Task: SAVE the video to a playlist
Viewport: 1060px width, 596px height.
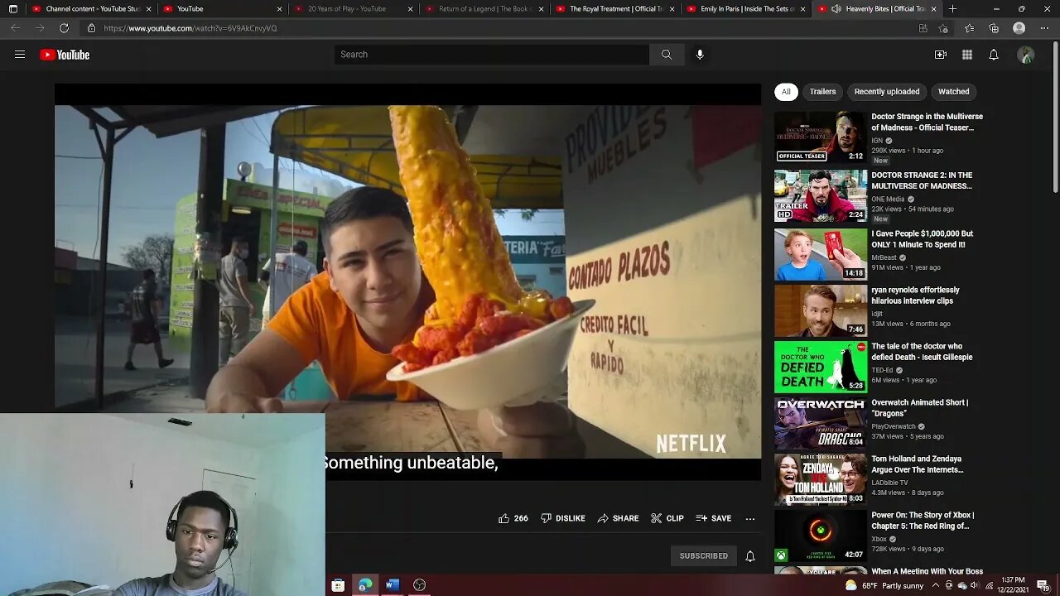Action: 714,518
